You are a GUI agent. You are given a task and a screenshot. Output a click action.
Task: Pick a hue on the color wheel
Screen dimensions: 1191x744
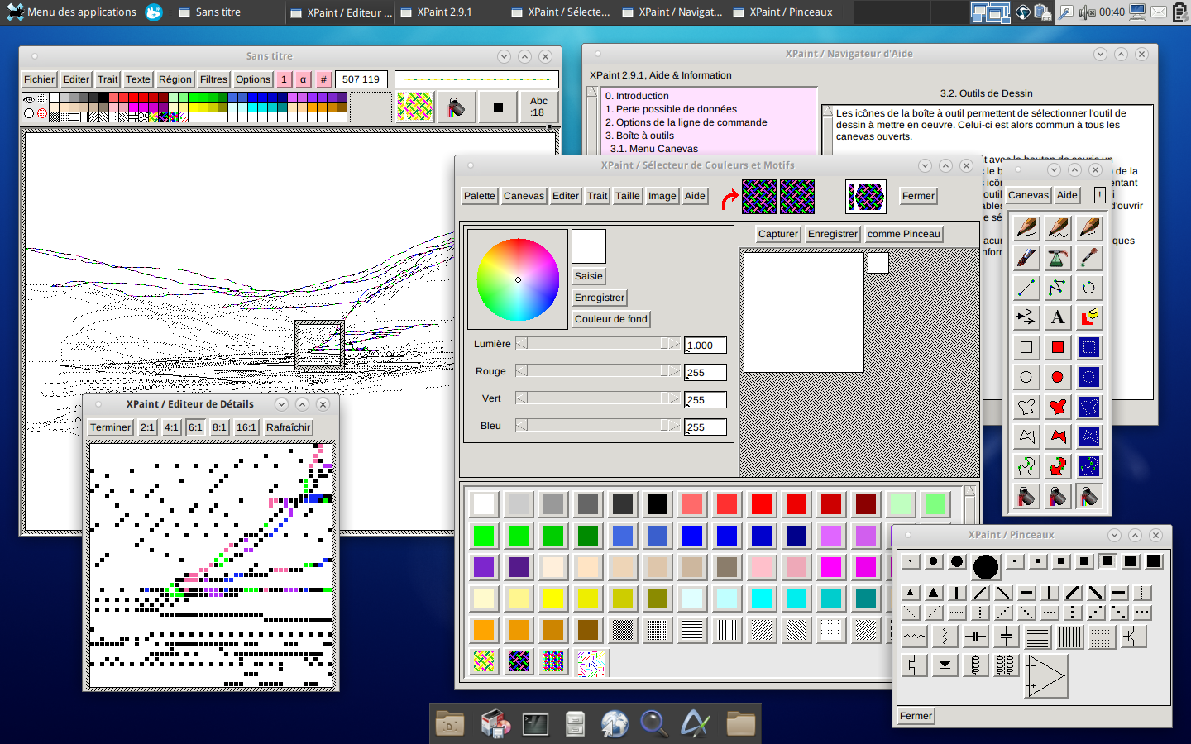pyautogui.click(x=518, y=279)
